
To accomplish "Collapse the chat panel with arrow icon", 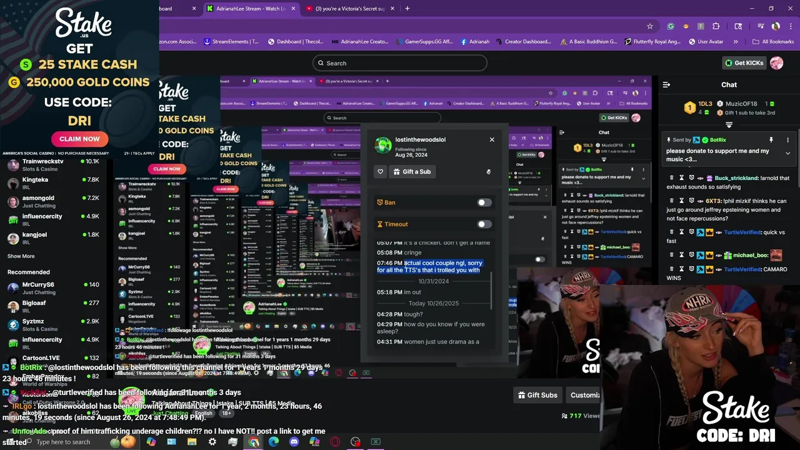I will [666, 84].
